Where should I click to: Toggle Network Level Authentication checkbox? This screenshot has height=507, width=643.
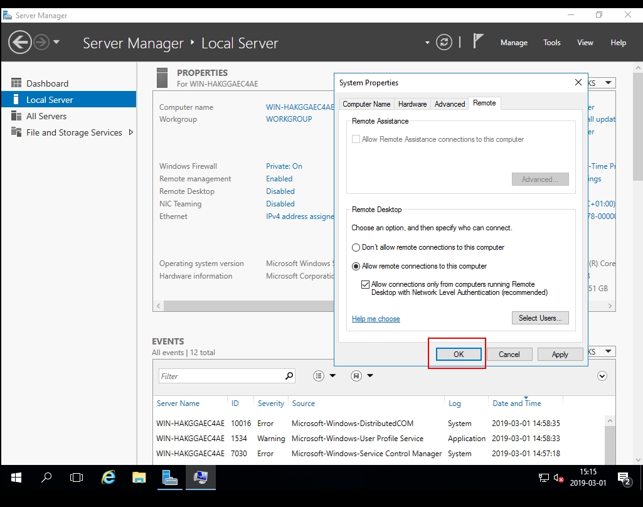[x=365, y=284]
